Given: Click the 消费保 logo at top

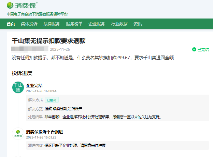Looking at the screenshot, I should (x=22, y=5).
